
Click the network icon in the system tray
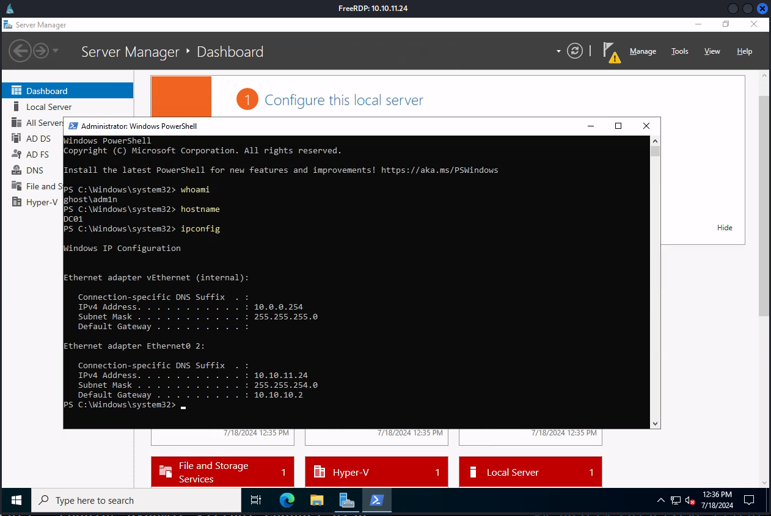676,501
